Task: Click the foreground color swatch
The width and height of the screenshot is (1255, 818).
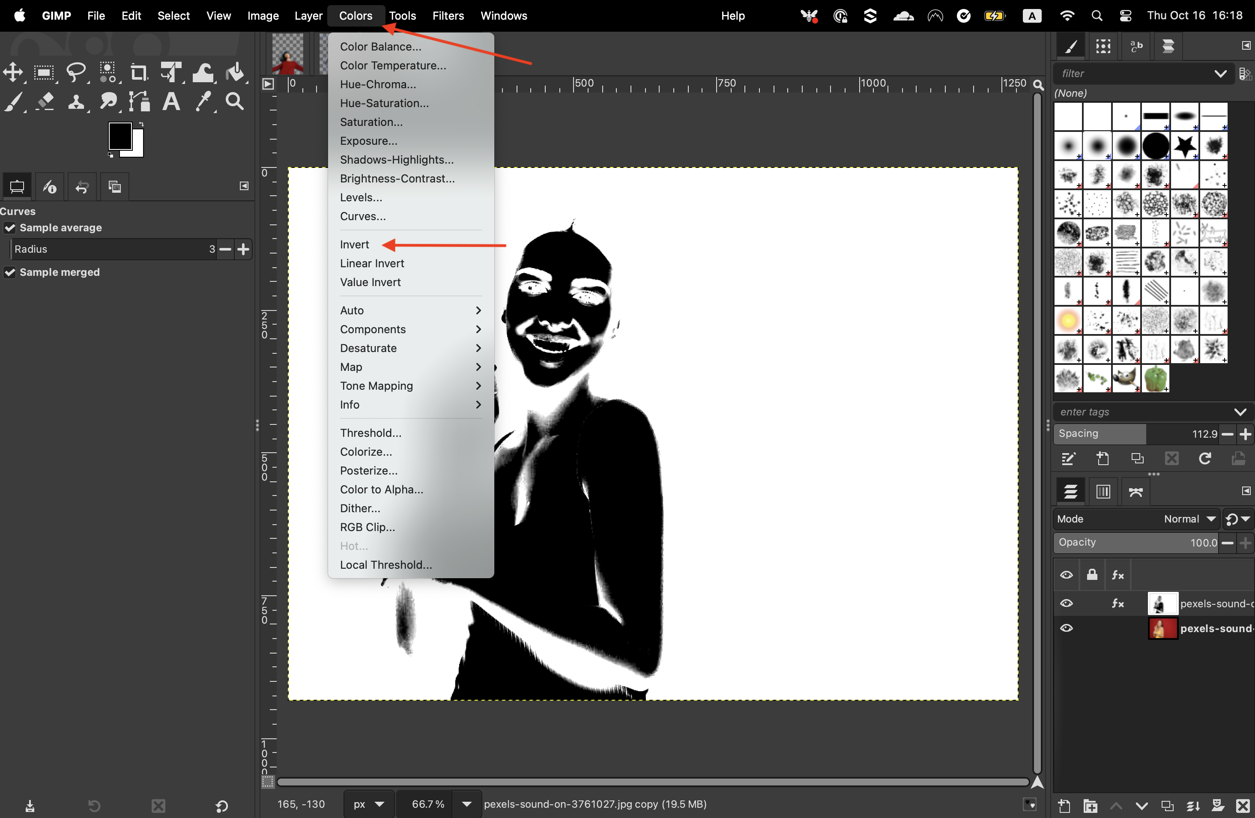Action: pyautogui.click(x=120, y=136)
